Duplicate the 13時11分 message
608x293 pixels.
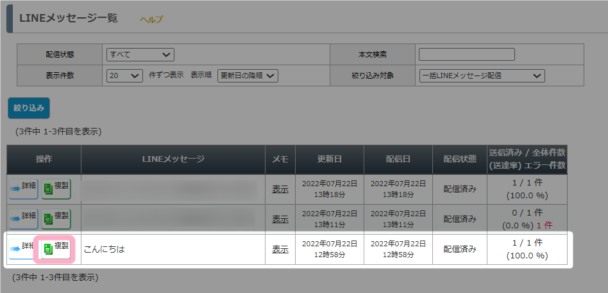pyautogui.click(x=56, y=219)
